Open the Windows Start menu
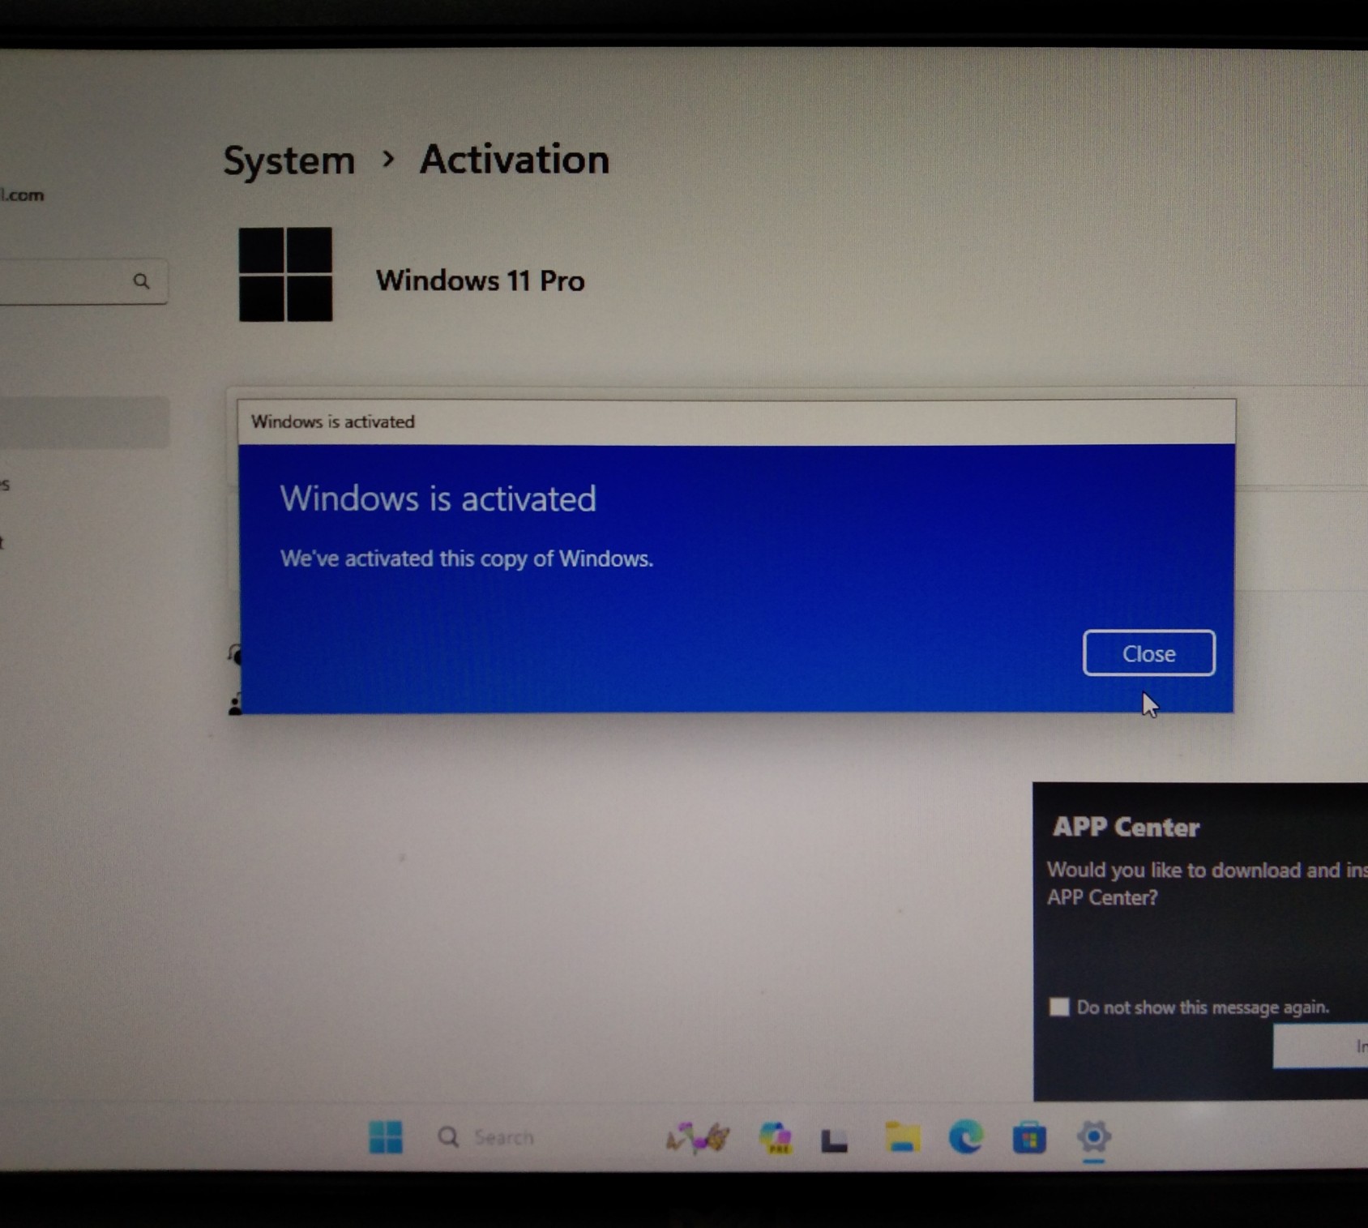Viewport: 1368px width, 1228px height. 386,1137
